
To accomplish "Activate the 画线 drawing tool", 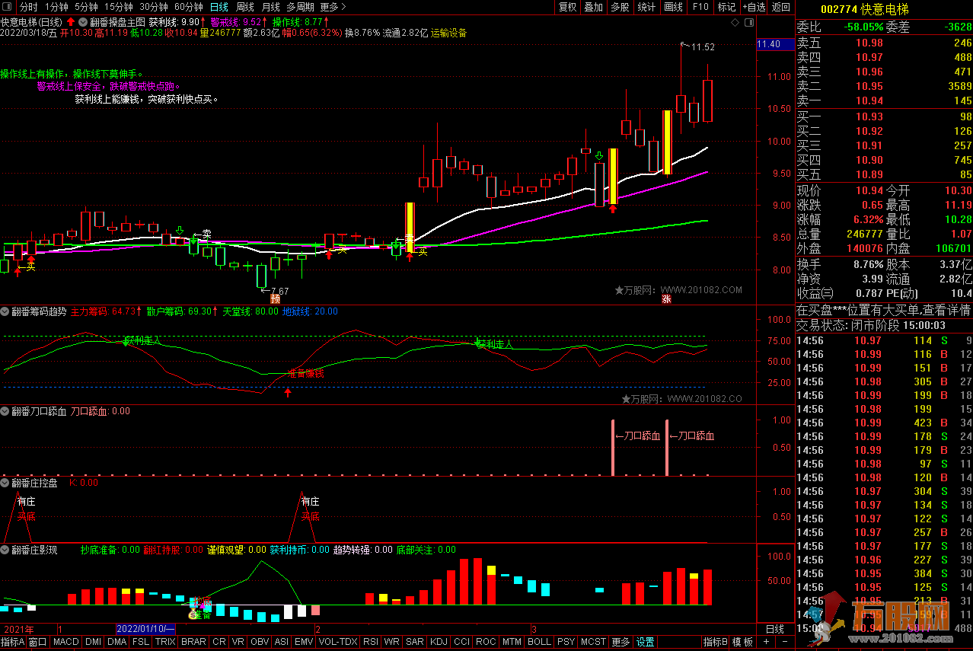I will 673,7.
